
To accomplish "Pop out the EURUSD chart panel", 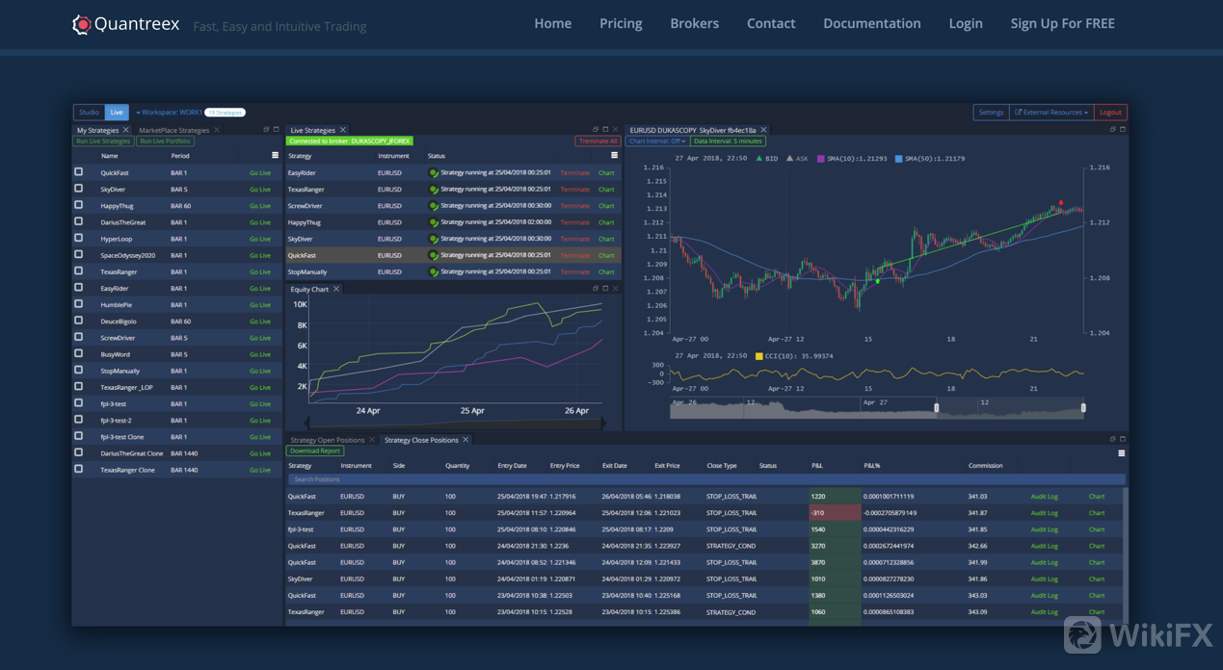I will (x=1112, y=129).
